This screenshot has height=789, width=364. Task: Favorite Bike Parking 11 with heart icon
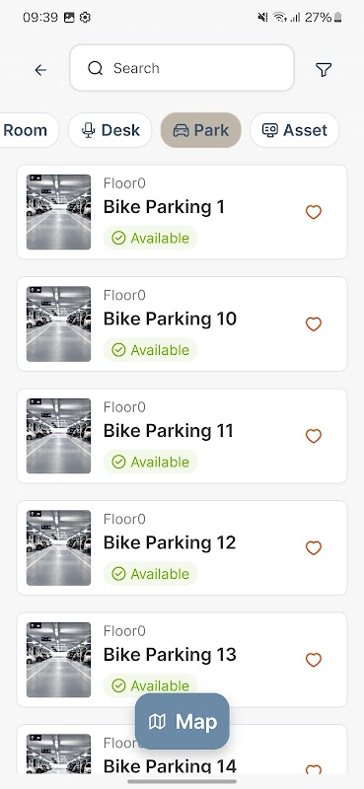pyautogui.click(x=314, y=436)
